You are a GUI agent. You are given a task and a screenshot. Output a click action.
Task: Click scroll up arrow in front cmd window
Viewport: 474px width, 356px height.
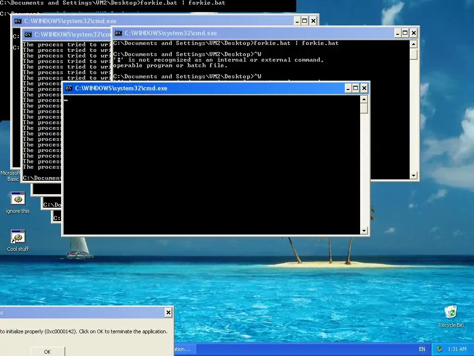[x=364, y=99]
